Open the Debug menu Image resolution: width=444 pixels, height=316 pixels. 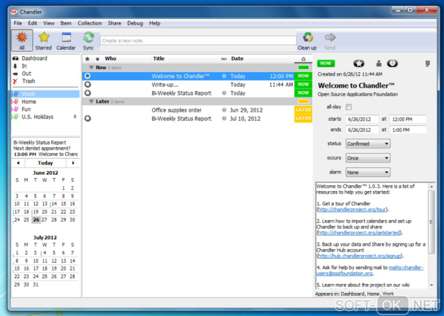coord(135,23)
